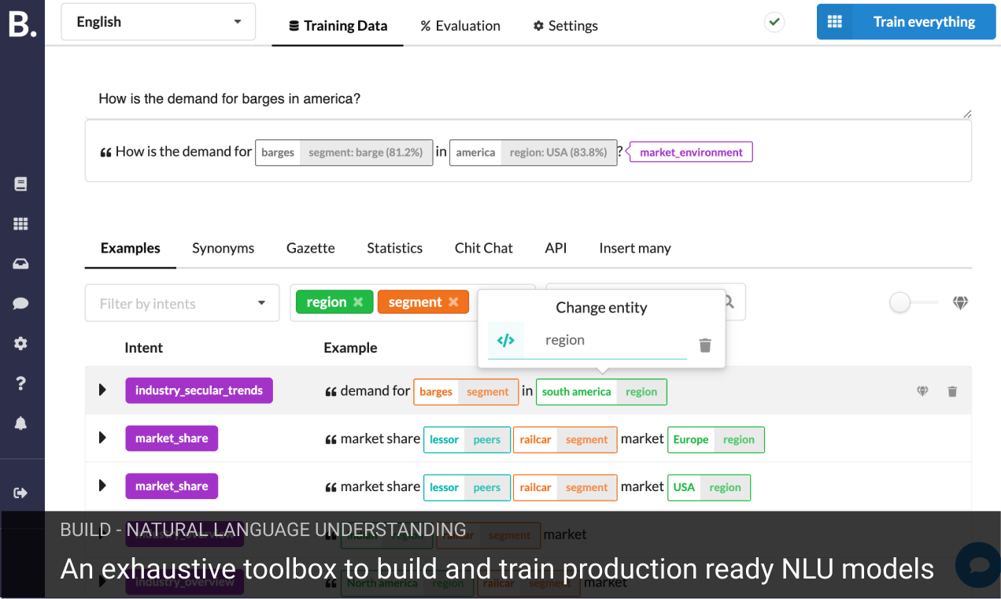Viewport: 1001px width, 599px height.
Task: Remove the segment entity filter tag
Action: click(x=453, y=302)
